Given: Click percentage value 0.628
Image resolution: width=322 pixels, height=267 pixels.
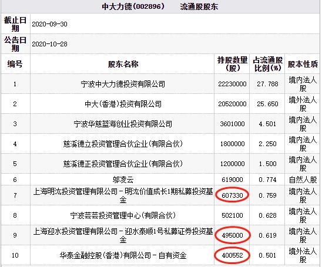Looking at the screenshot, I should pos(267,215).
